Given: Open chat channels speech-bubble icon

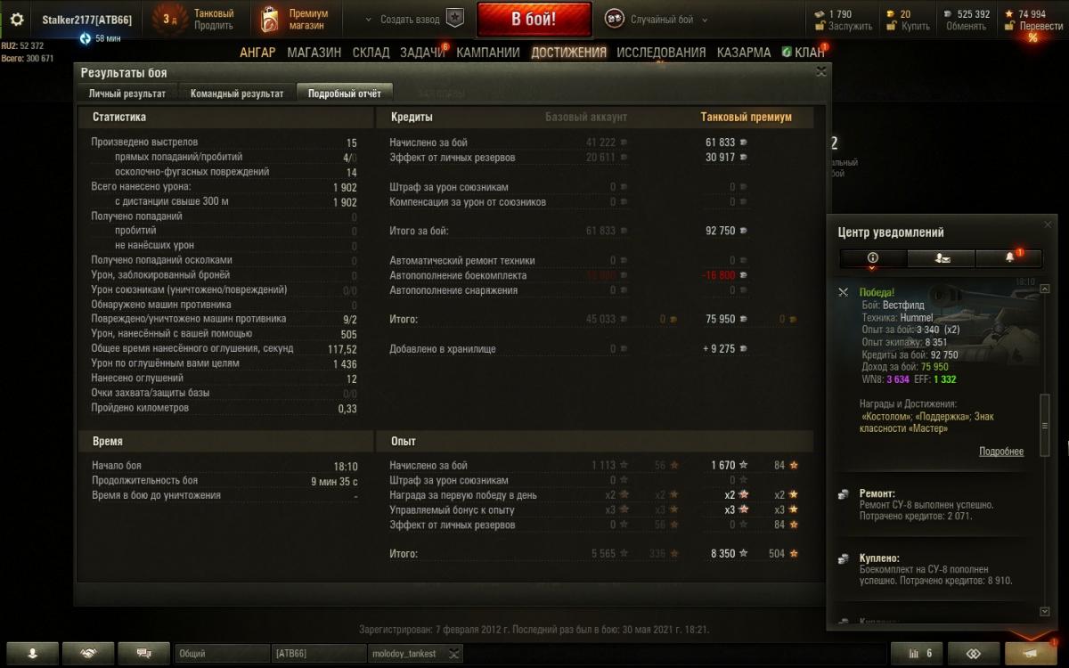Looking at the screenshot, I should click(143, 653).
